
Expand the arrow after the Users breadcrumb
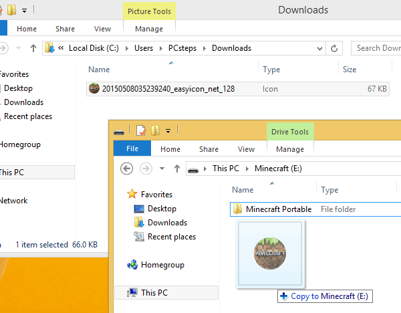[x=160, y=48]
